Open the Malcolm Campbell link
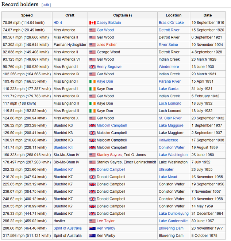 click(112, 125)
